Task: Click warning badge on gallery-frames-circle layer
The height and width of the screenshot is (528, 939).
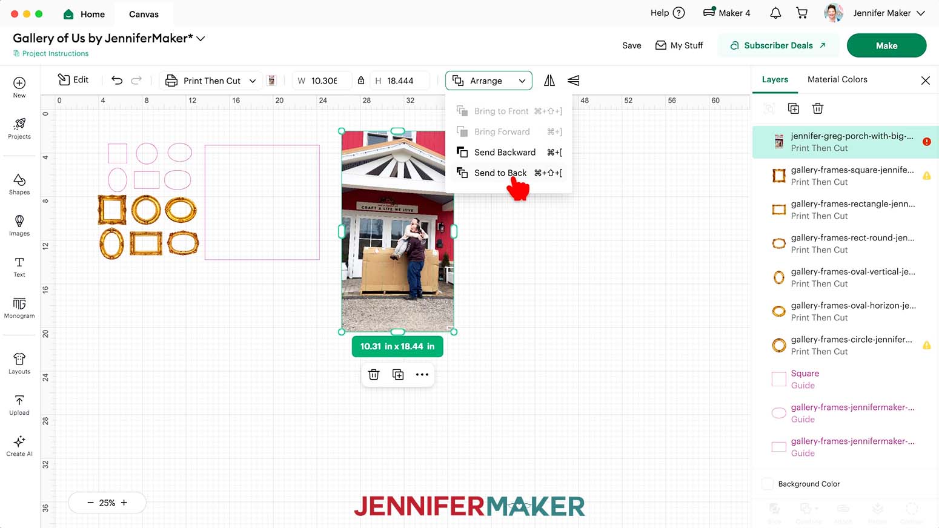Action: click(926, 345)
